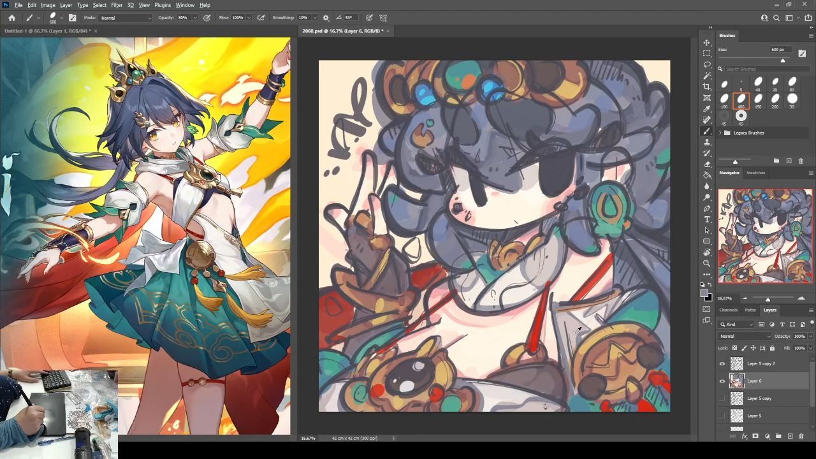Lock transparent pixels
The image size is (816, 459).
[734, 348]
